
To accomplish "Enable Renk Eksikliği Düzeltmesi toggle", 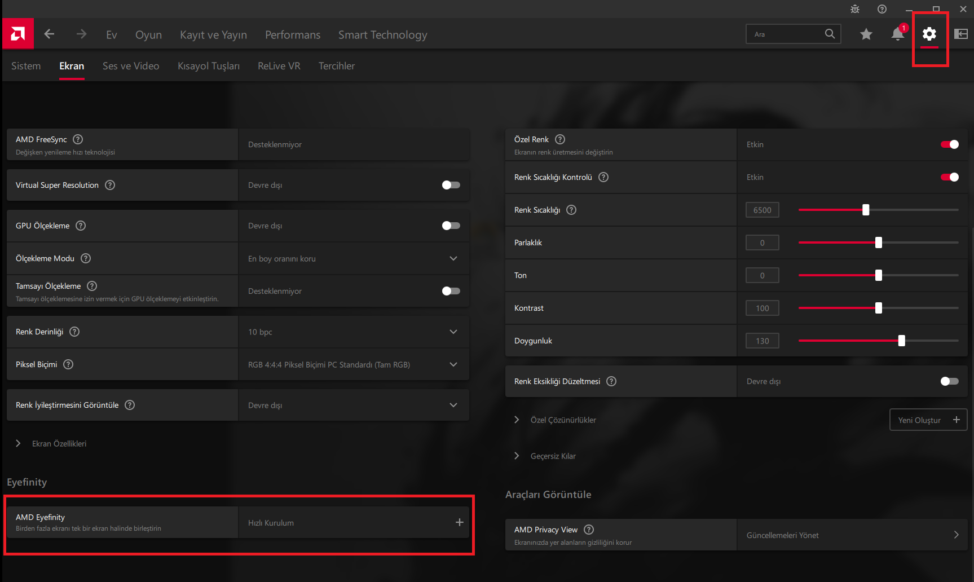I will click(950, 381).
